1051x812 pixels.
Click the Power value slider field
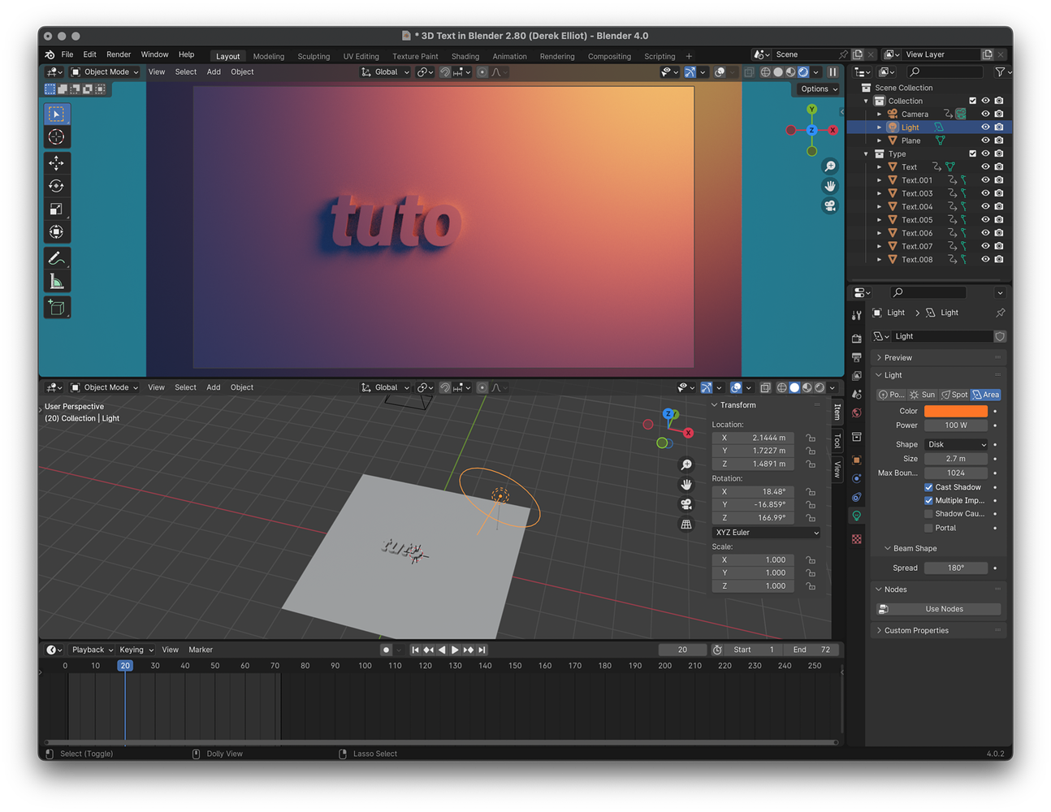[956, 425]
